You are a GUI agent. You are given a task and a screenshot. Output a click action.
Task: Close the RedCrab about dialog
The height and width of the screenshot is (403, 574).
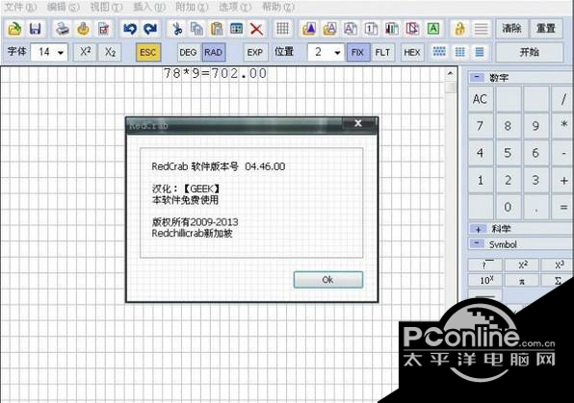358,124
